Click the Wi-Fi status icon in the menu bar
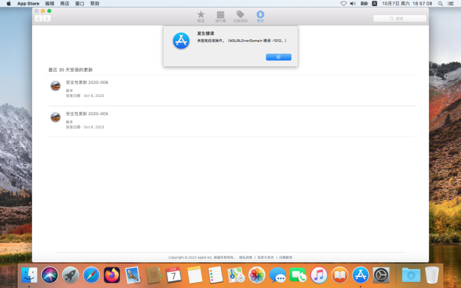The height and width of the screenshot is (288, 461). [x=344, y=3]
